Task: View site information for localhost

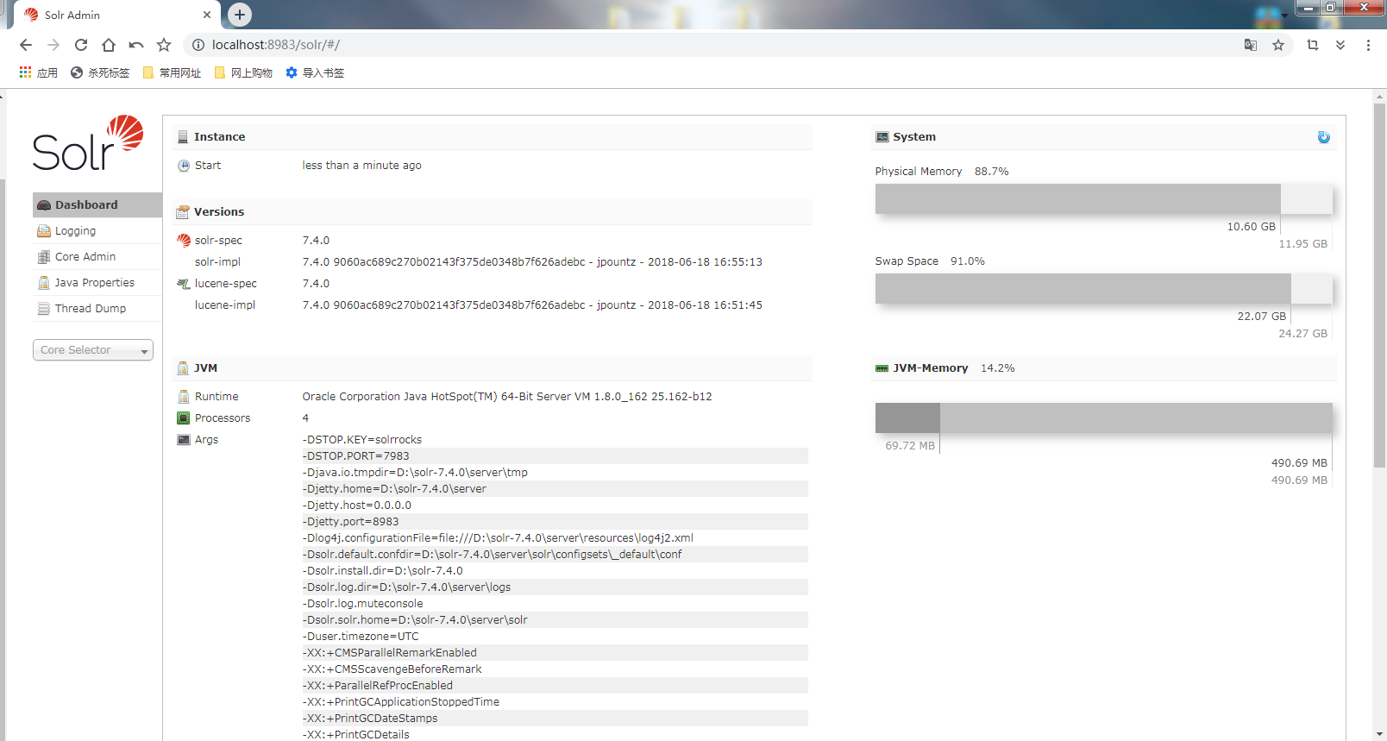Action: point(198,45)
